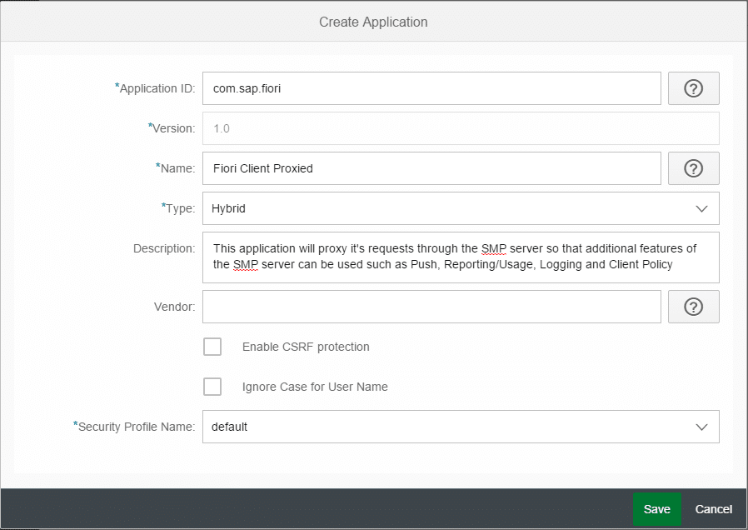Click the 'Ignore Case for User Name' label
748x530 pixels.
click(x=315, y=387)
